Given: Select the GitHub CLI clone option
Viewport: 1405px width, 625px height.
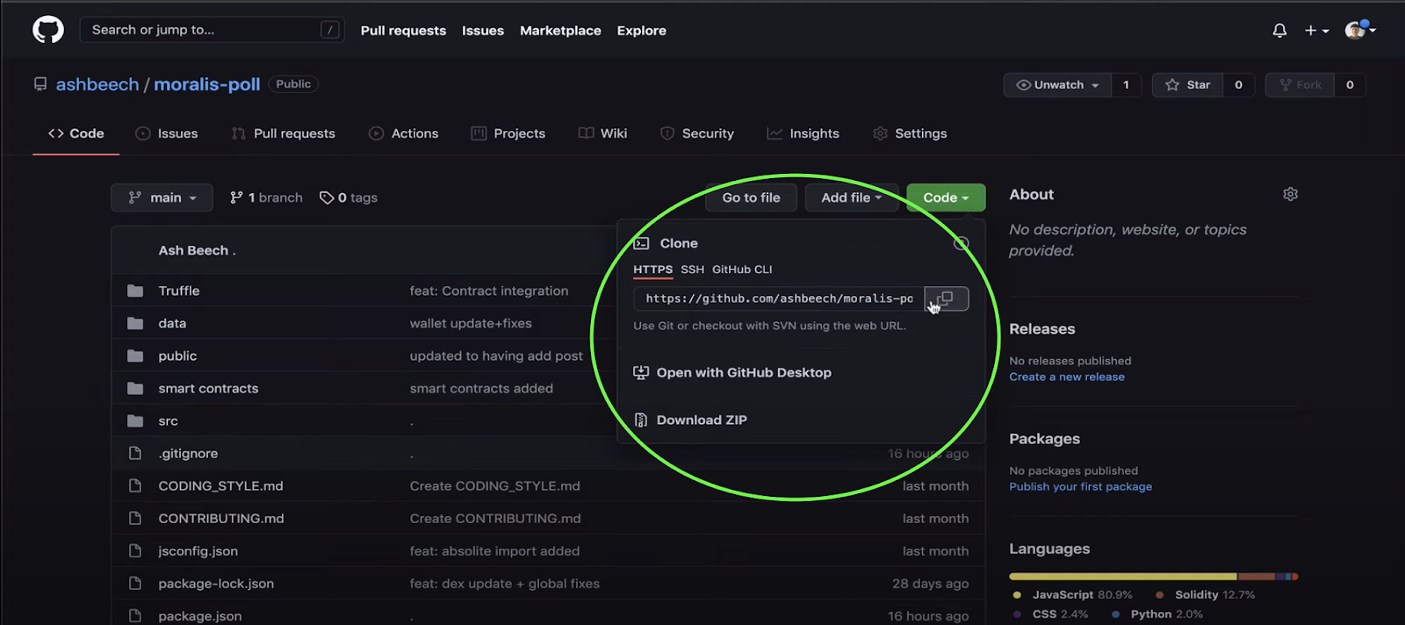Looking at the screenshot, I should (742, 269).
